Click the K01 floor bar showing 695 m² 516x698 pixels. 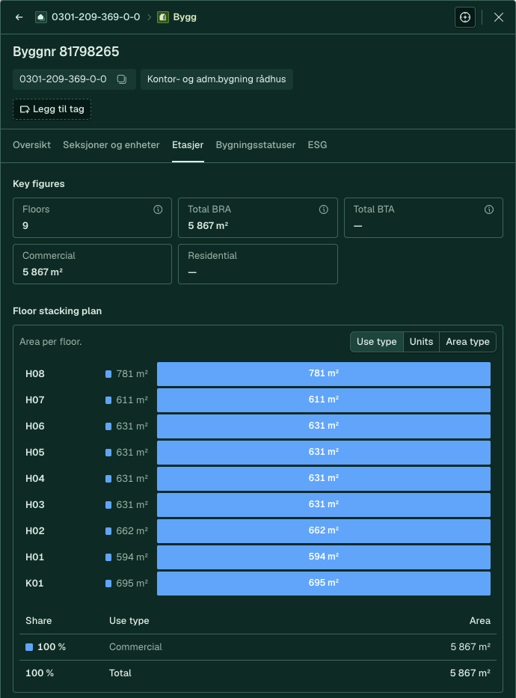[324, 584]
